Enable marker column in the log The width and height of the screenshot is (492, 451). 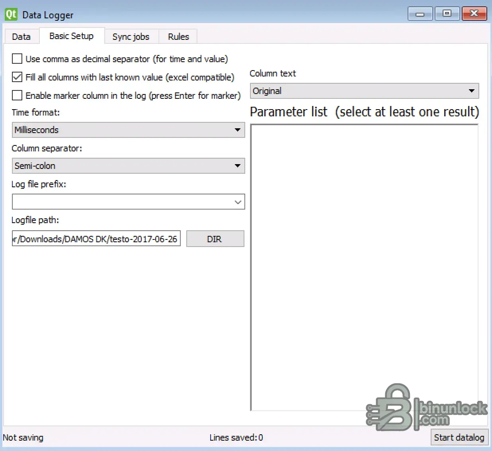(17, 96)
